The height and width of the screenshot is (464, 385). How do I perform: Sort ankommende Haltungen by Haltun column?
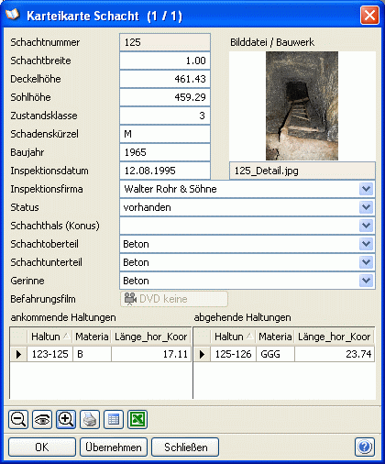[x=50, y=337]
